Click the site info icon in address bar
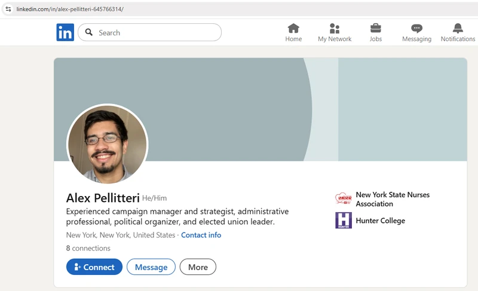Viewport: 478px width, 291px height. point(8,9)
